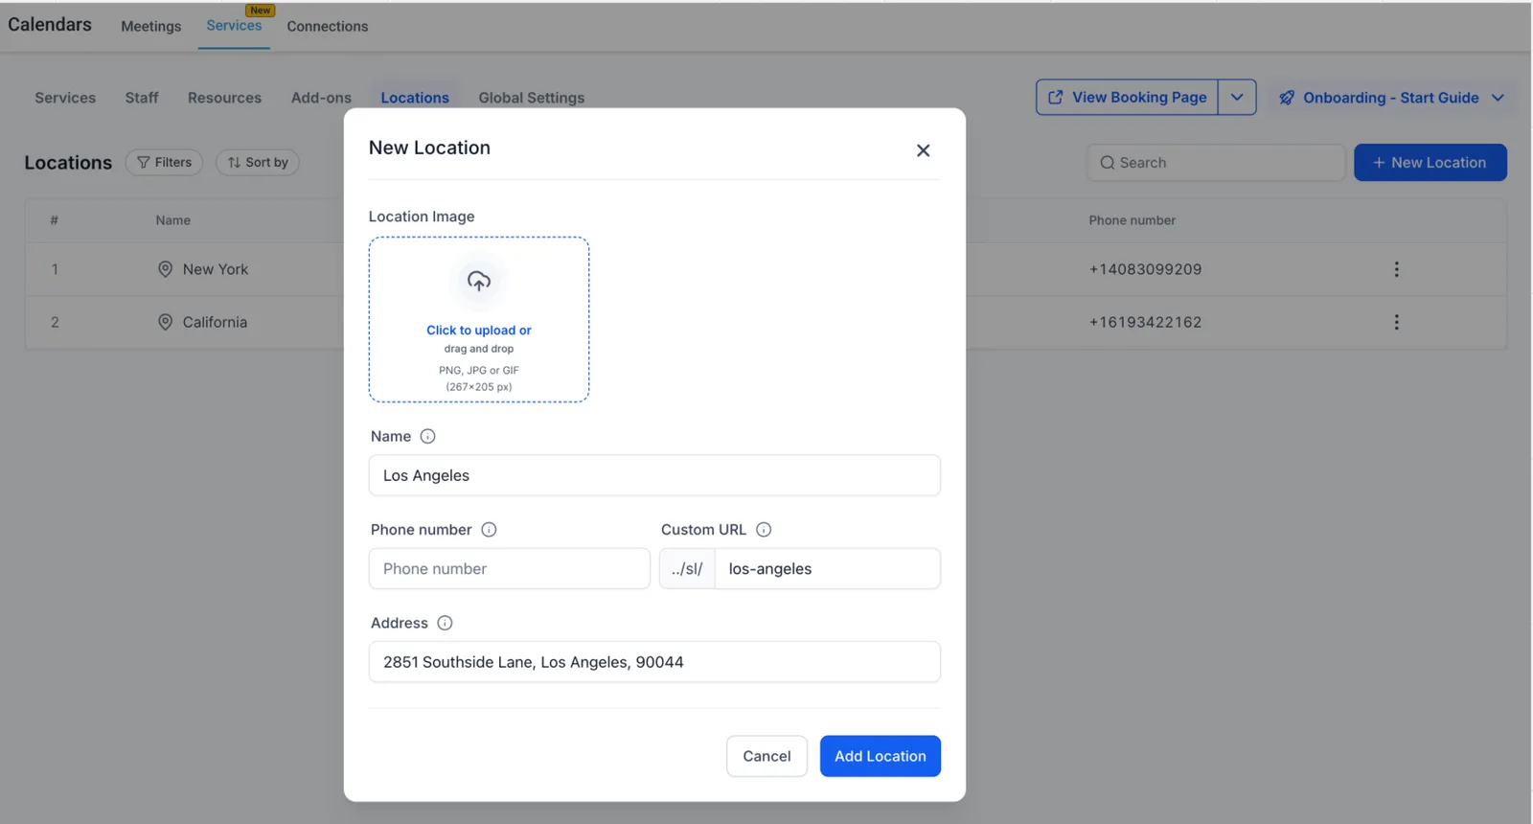Click the Phone number column header
Image resolution: width=1533 pixels, height=824 pixels.
1132,220
